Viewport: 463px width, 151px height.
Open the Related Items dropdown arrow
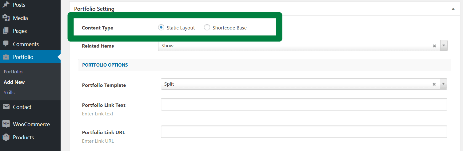click(x=444, y=45)
